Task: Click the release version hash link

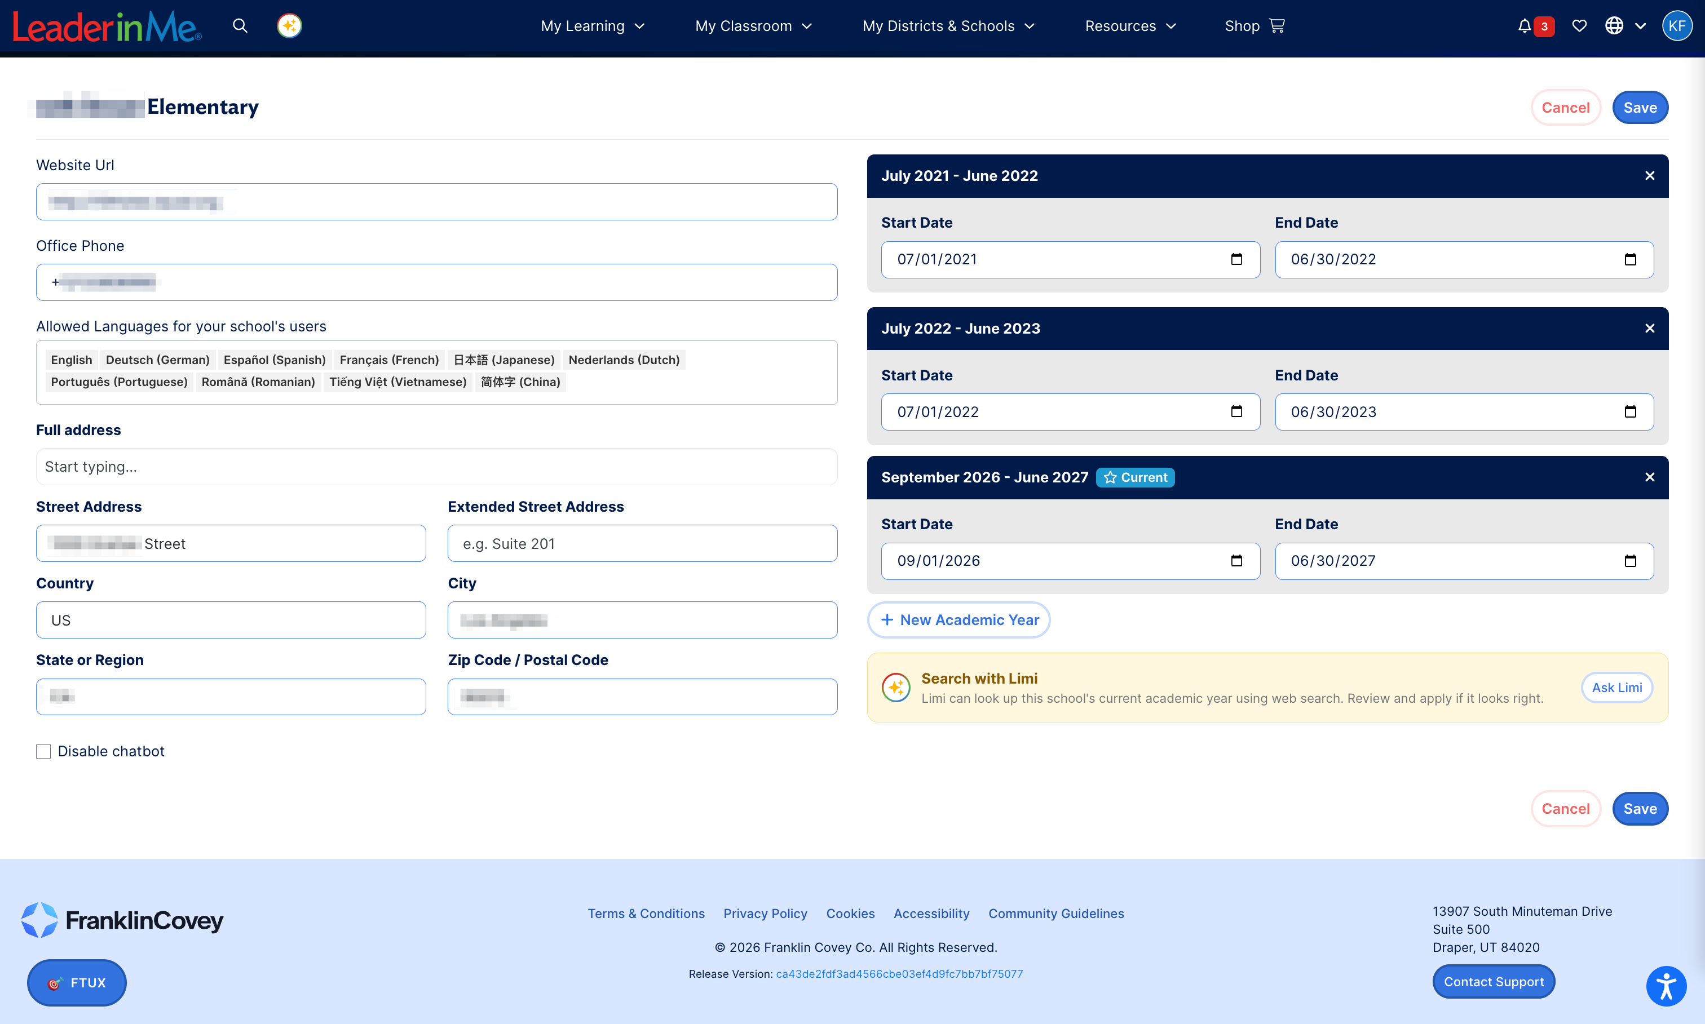Action: coord(899,974)
